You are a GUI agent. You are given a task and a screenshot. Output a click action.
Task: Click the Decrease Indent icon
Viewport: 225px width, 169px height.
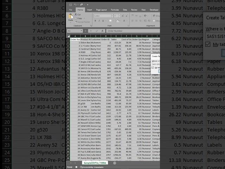click(145, 21)
